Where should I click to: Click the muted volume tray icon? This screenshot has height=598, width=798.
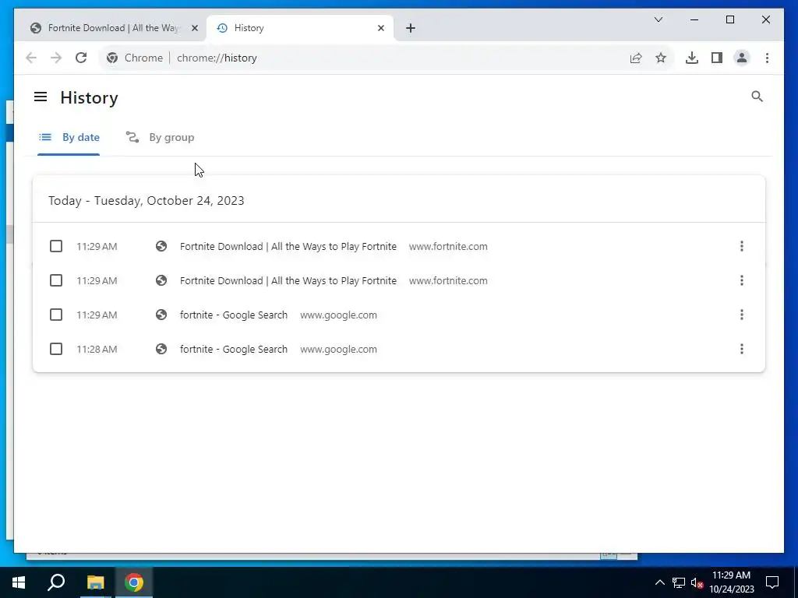click(x=697, y=582)
